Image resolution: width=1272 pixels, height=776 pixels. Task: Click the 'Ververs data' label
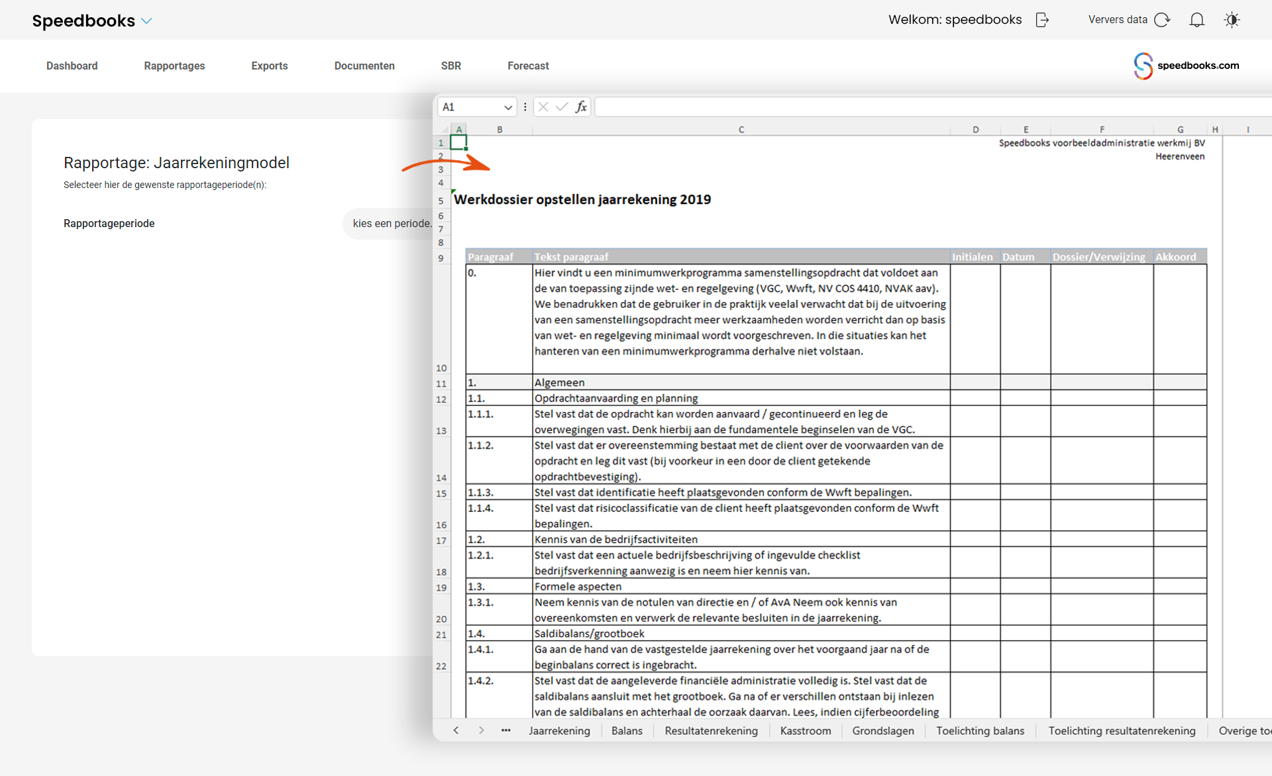(1118, 20)
